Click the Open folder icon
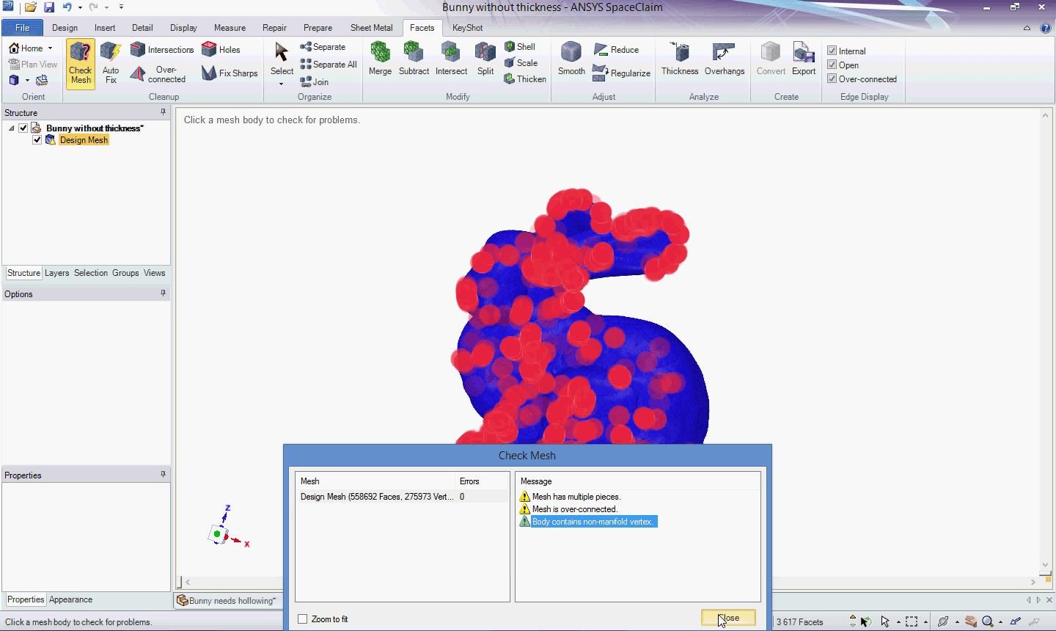The image size is (1056, 631). pyautogui.click(x=30, y=7)
